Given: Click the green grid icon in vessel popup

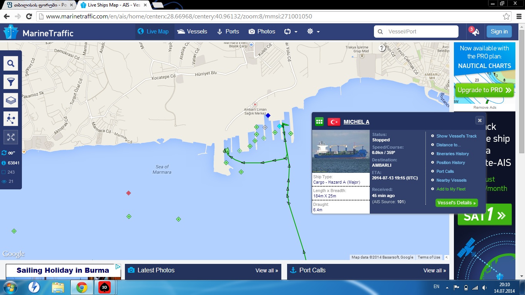Looking at the screenshot, I should [x=319, y=122].
